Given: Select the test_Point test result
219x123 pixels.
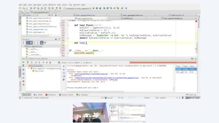Looking at the screenshot, I should click(38, 71).
